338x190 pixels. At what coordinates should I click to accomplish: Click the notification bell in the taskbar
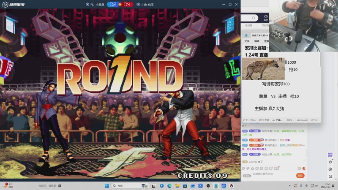point(333,186)
